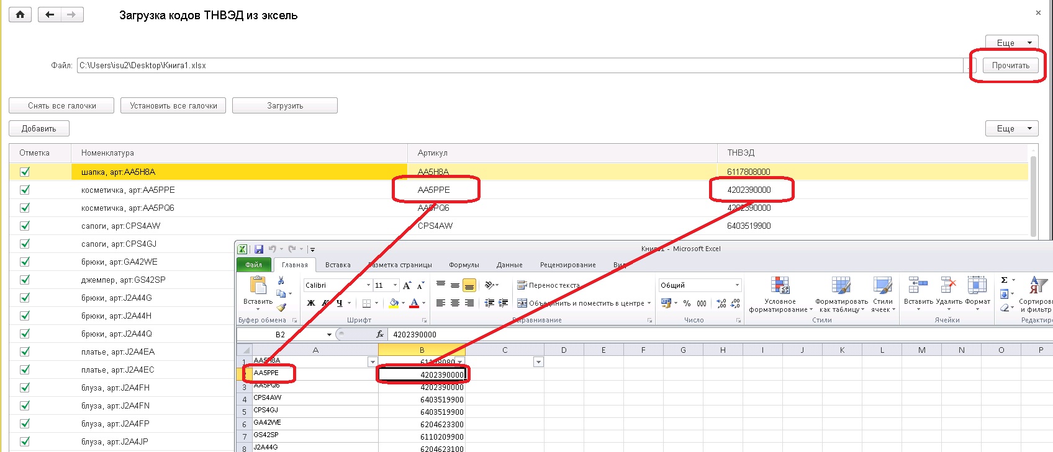
Task: Decrease decimal places in number group
Action: [735, 303]
